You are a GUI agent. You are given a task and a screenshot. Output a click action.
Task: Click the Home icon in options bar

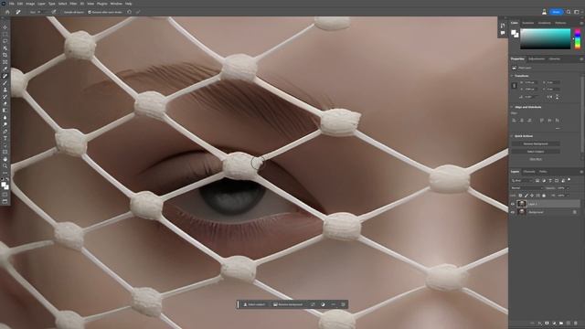[x=7, y=12]
